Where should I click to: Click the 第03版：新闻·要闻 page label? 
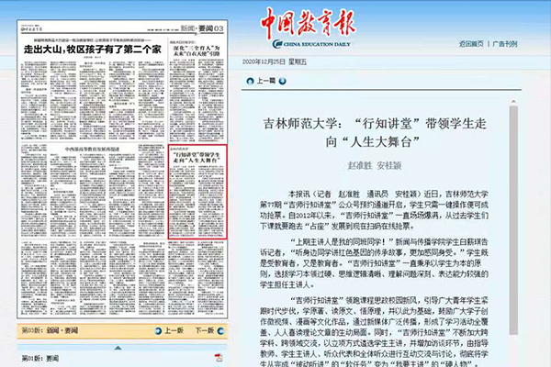pos(49,330)
